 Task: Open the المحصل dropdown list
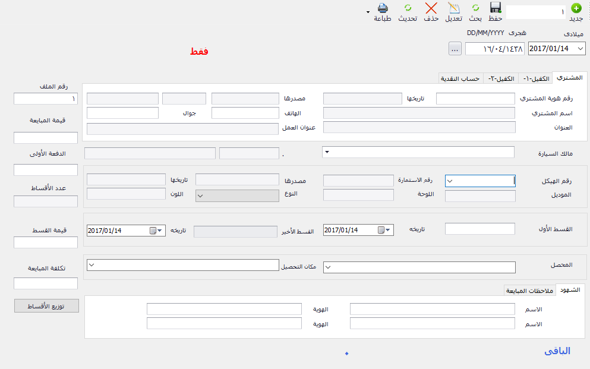point(327,267)
